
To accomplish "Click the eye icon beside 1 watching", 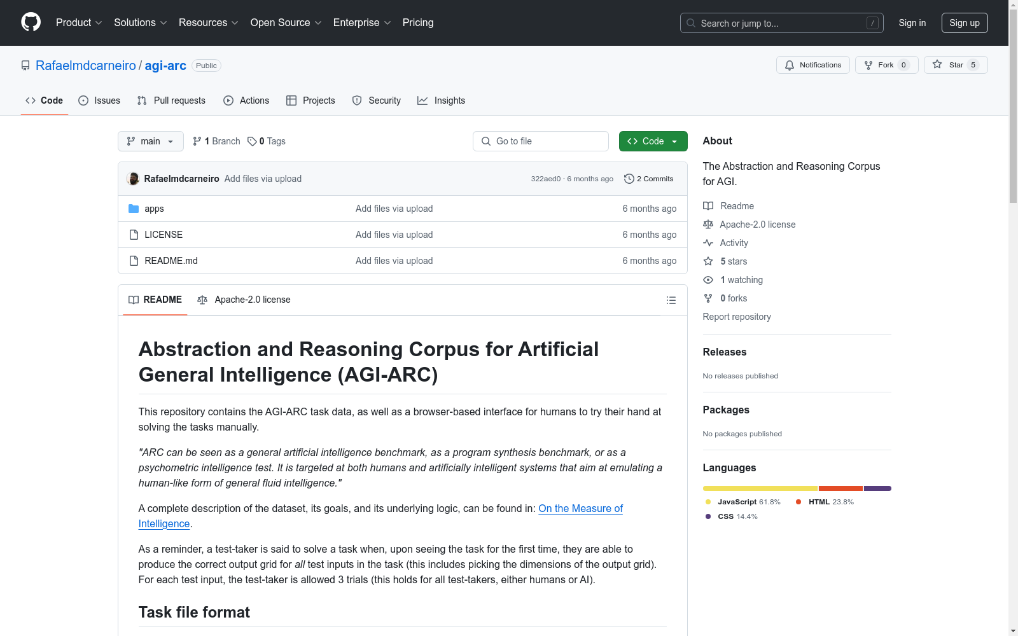I will point(708,280).
